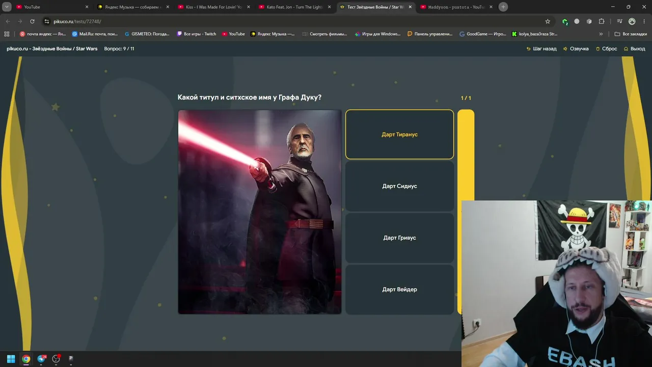Image resolution: width=652 pixels, height=367 pixels.
Task: Open the Все закладки folder
Action: click(x=631, y=34)
